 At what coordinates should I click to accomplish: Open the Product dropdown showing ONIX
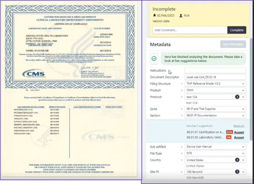(215, 90)
